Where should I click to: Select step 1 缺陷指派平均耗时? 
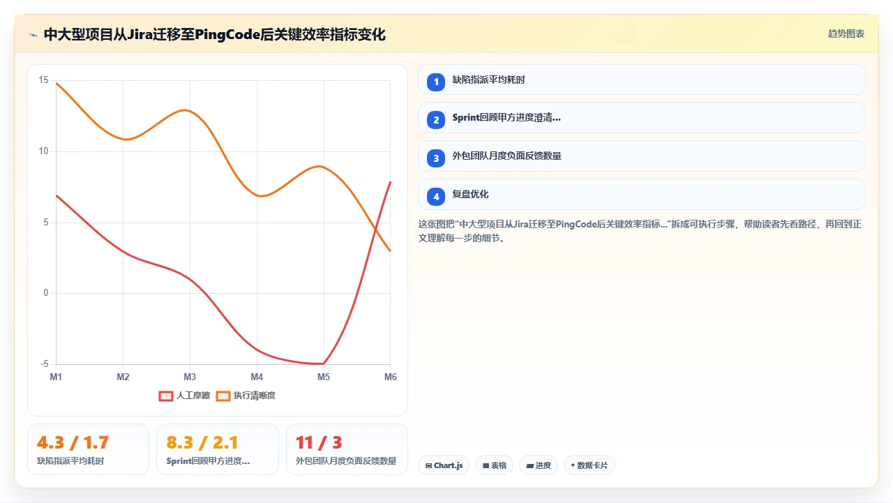pos(642,80)
